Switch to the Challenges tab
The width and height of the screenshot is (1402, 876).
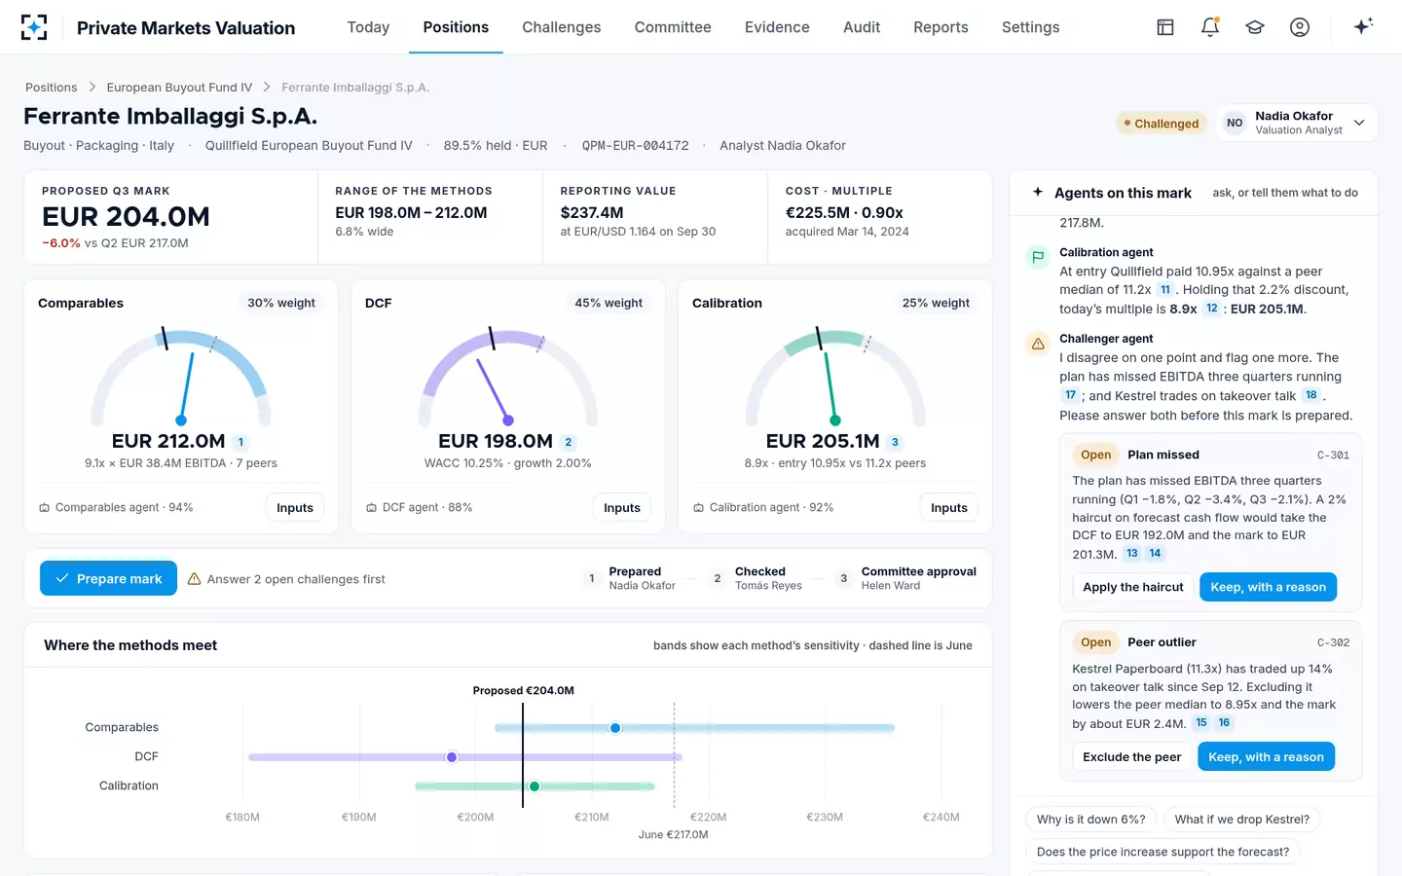[562, 27]
